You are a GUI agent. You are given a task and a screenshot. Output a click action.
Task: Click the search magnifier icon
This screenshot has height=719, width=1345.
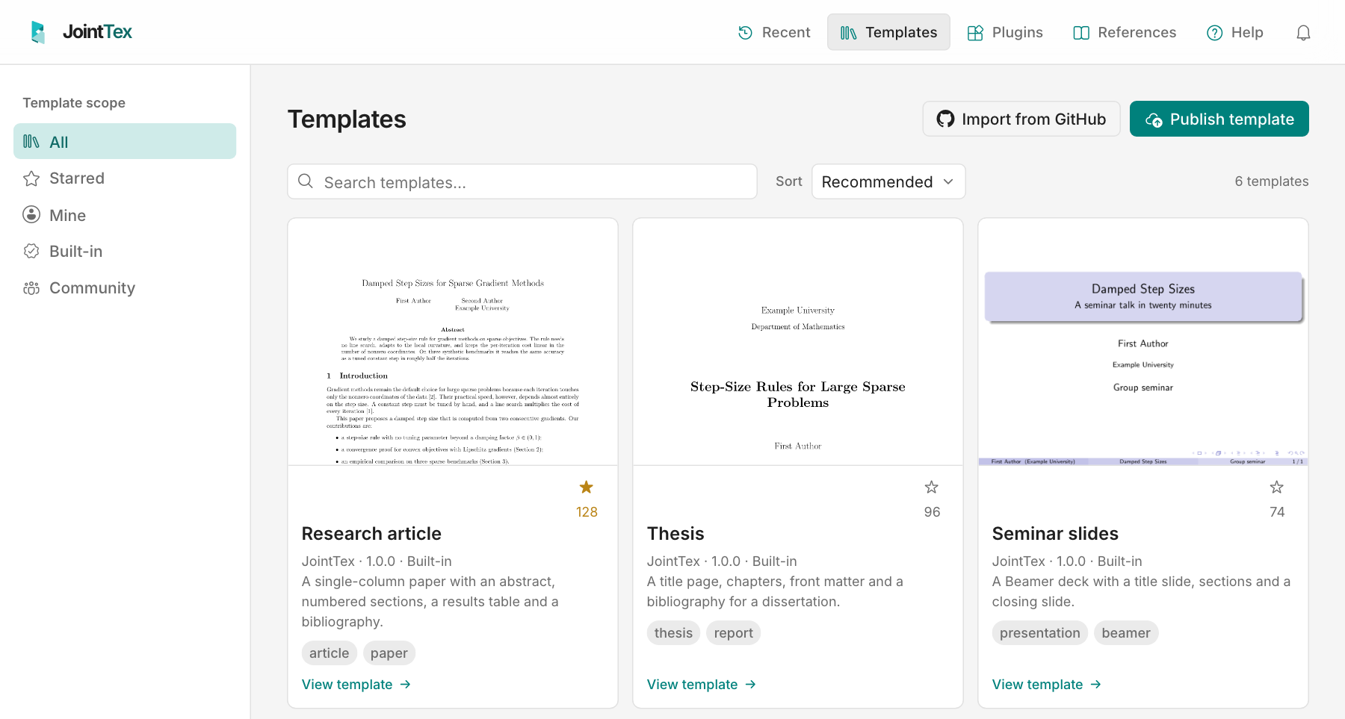[306, 181]
